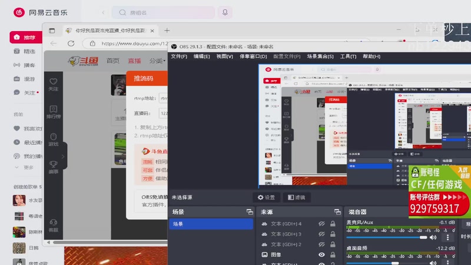The height and width of the screenshot is (265, 471).
Task: Show the 文本 (GDI+) 2 source
Action: (x=321, y=244)
